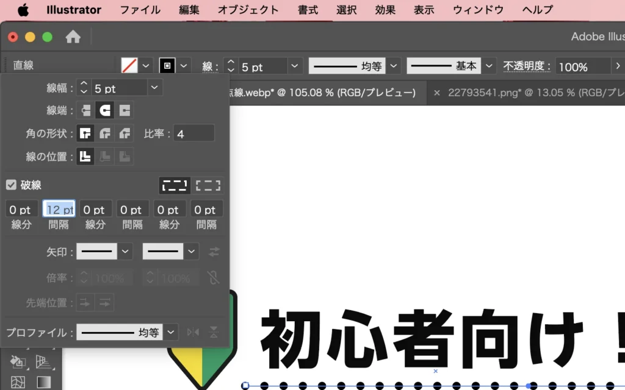Choose the round join corner icon
The width and height of the screenshot is (625, 390).
pos(105,133)
